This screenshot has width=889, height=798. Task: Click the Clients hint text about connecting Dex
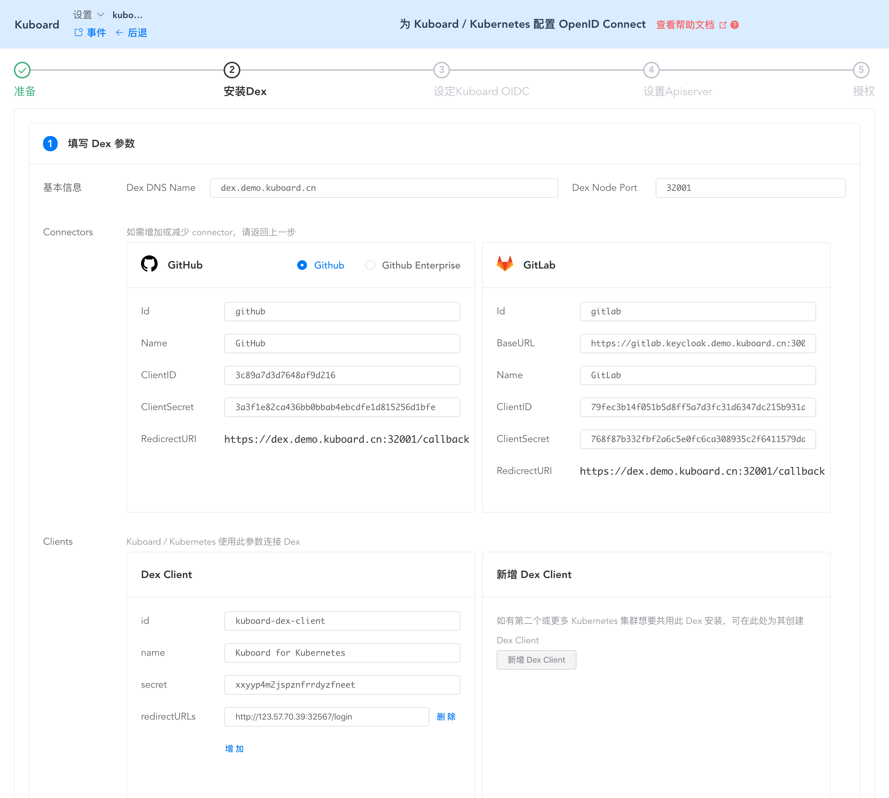pyautogui.click(x=213, y=542)
